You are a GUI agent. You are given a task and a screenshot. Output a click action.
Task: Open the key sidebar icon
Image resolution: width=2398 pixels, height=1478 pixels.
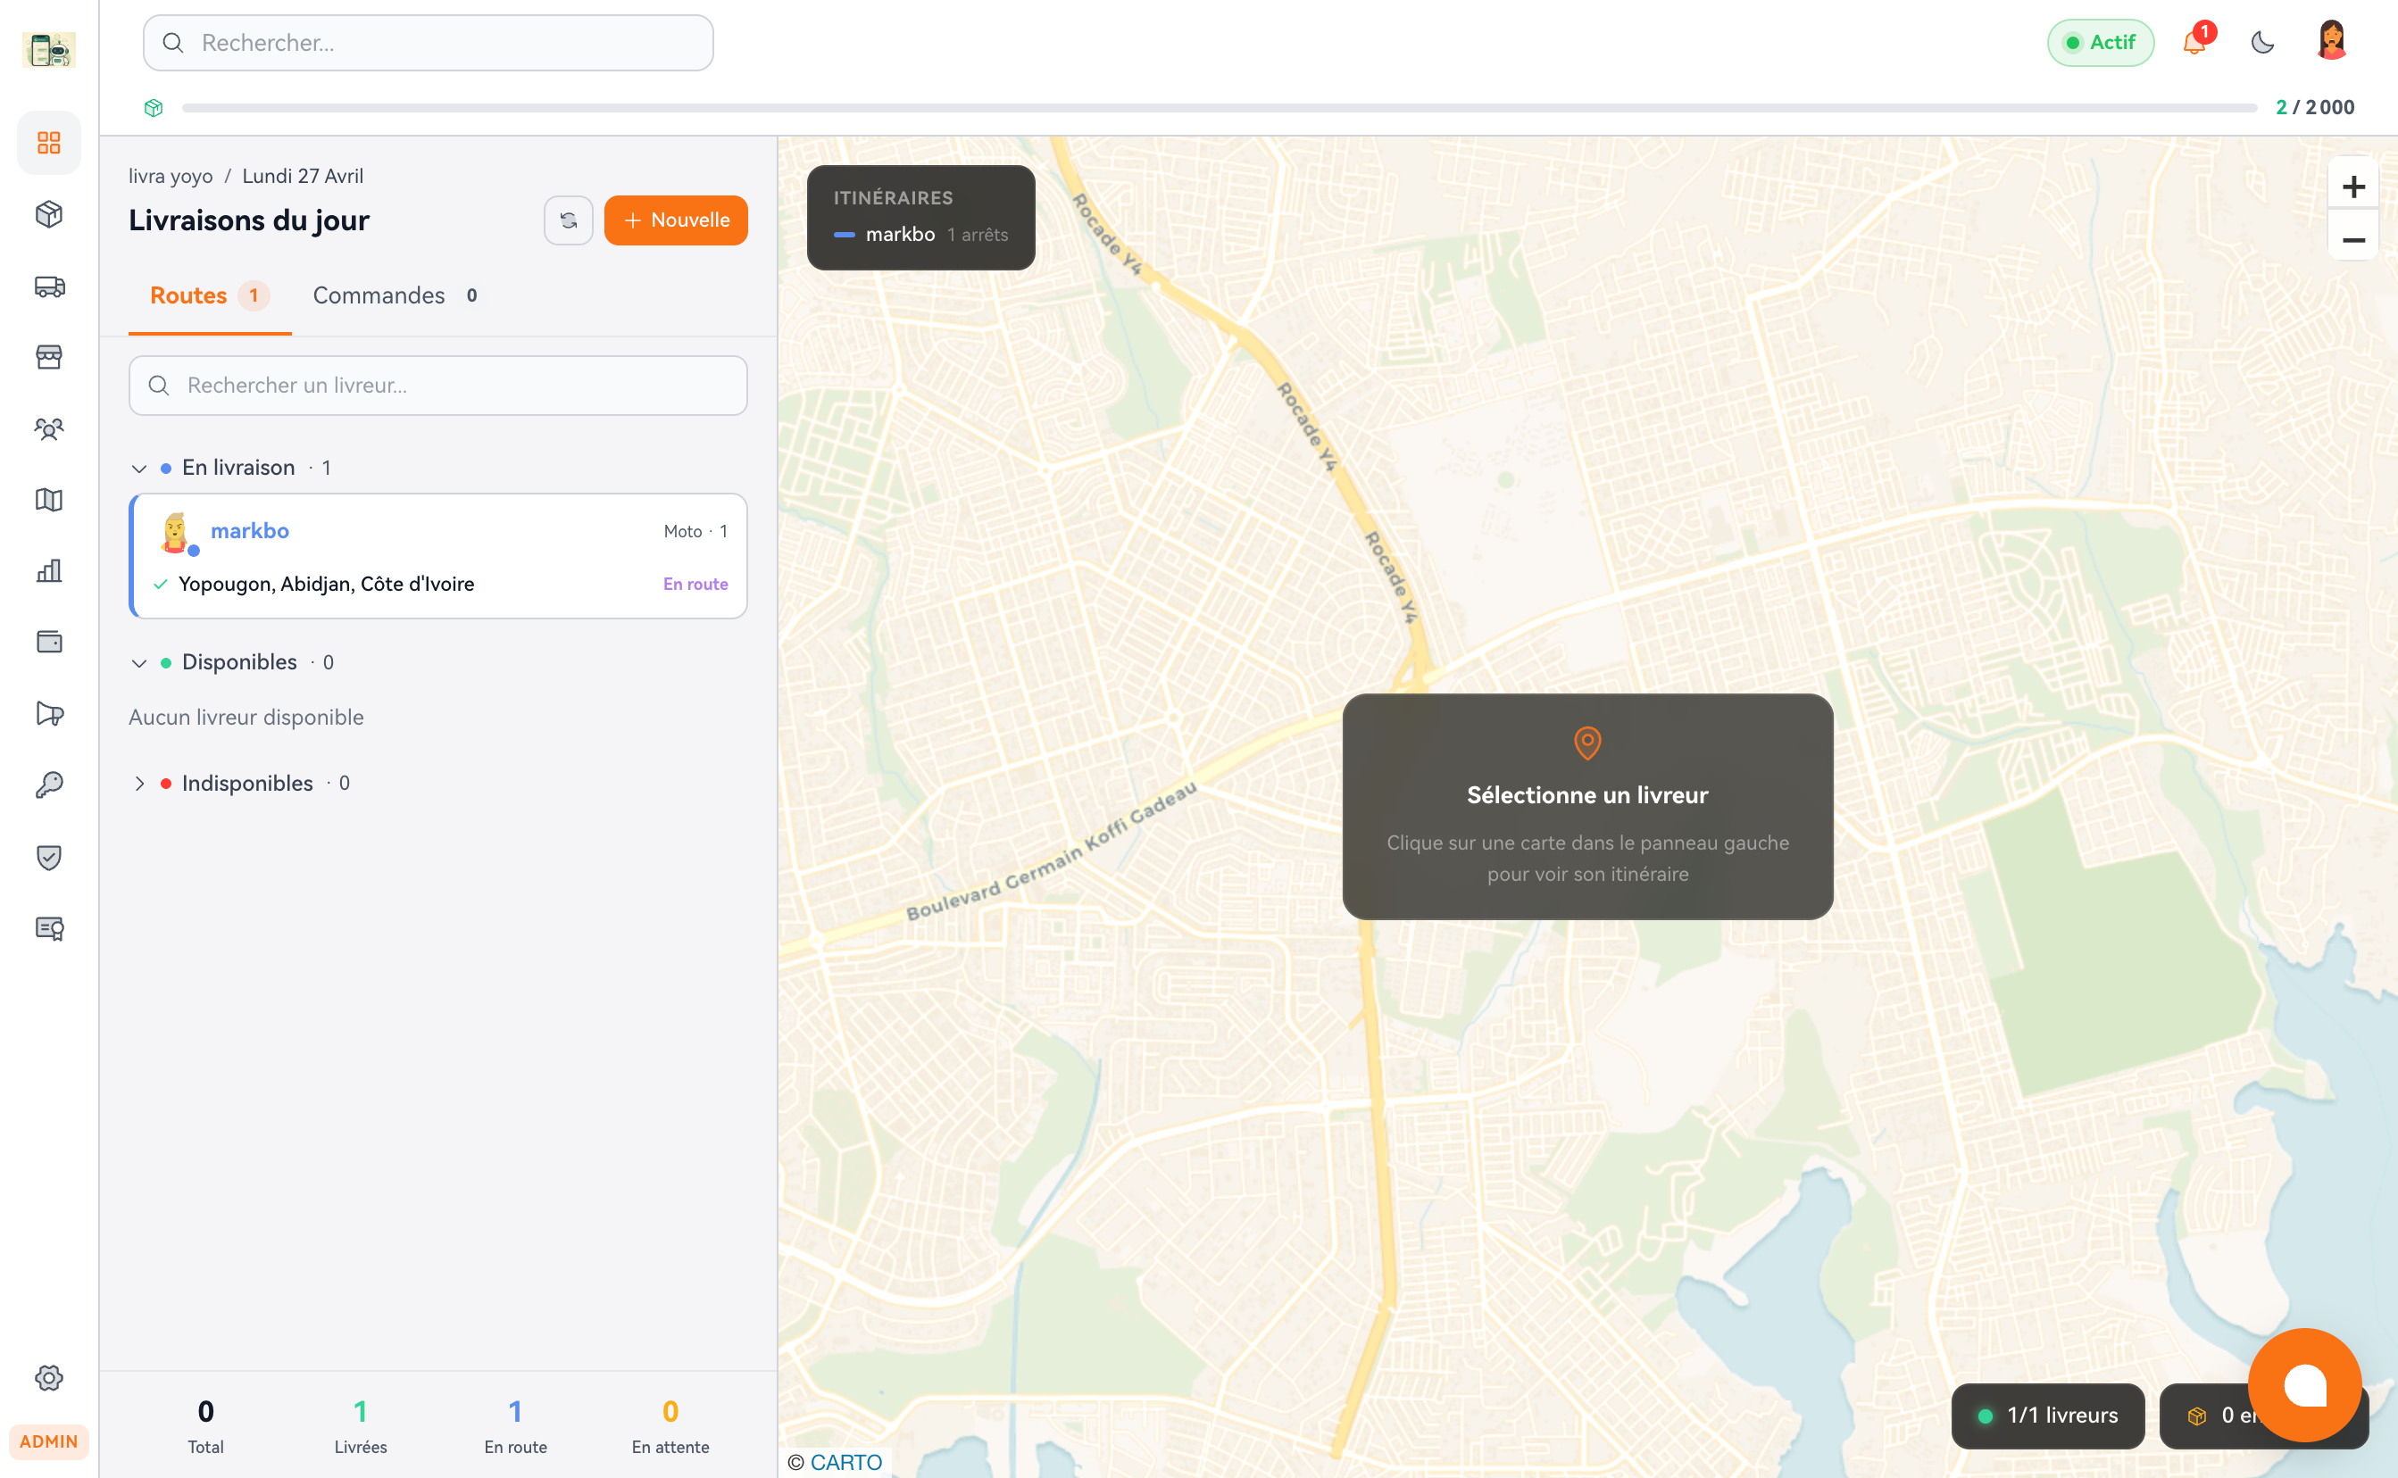pyautogui.click(x=49, y=785)
